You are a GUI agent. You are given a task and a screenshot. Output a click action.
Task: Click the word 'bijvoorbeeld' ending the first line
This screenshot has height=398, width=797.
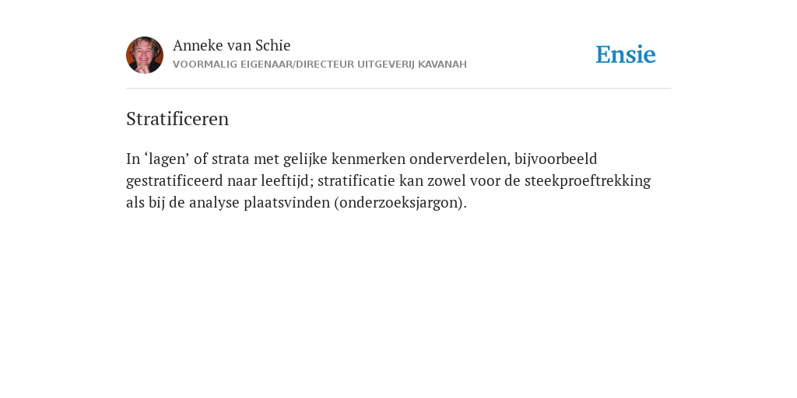[556, 159]
